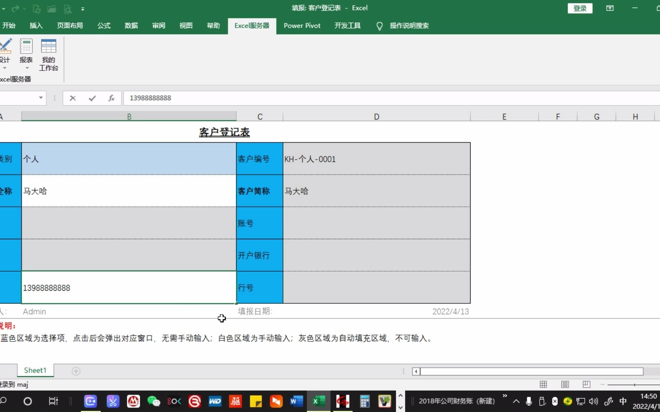Switch to the Power Pivot ribbon tab

click(302, 26)
